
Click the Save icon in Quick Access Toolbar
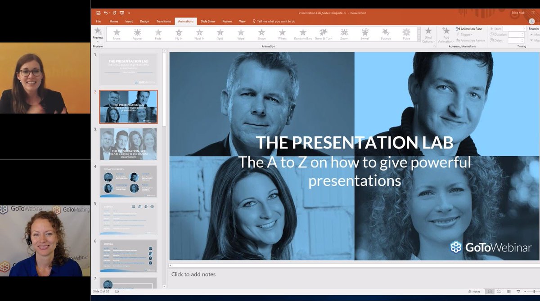(98, 13)
